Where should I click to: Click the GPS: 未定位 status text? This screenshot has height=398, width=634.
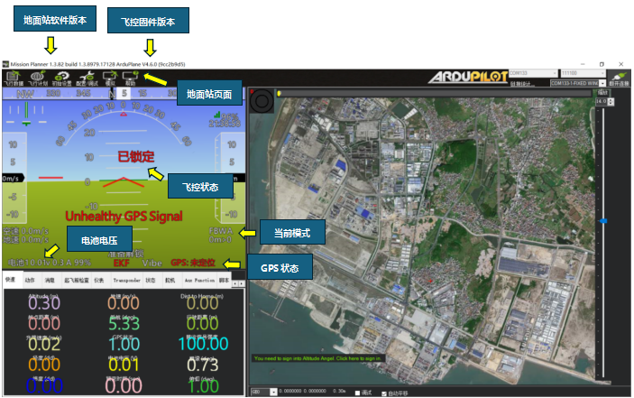tap(193, 263)
